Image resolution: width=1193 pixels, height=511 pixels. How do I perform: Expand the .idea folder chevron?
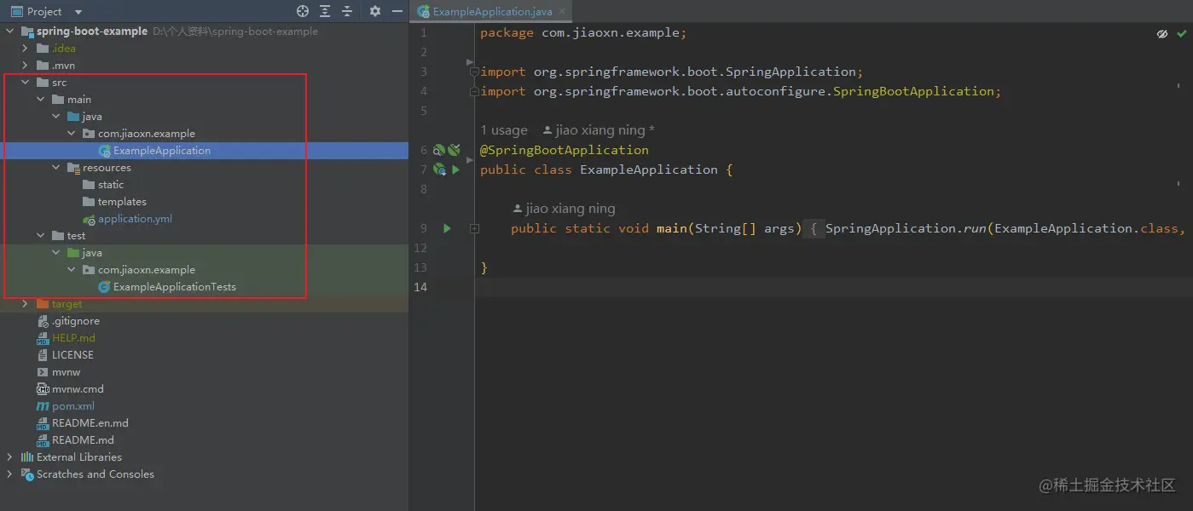[26, 49]
